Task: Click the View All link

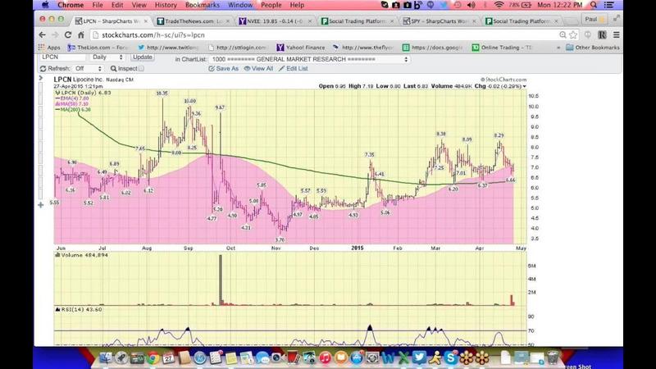Action: (x=258, y=69)
